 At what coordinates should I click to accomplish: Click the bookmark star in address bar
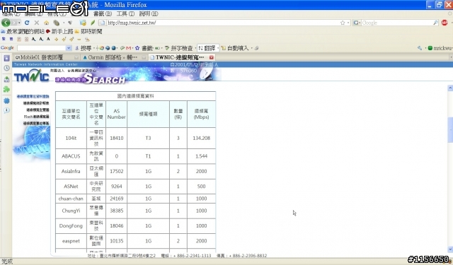pyautogui.click(x=343, y=23)
